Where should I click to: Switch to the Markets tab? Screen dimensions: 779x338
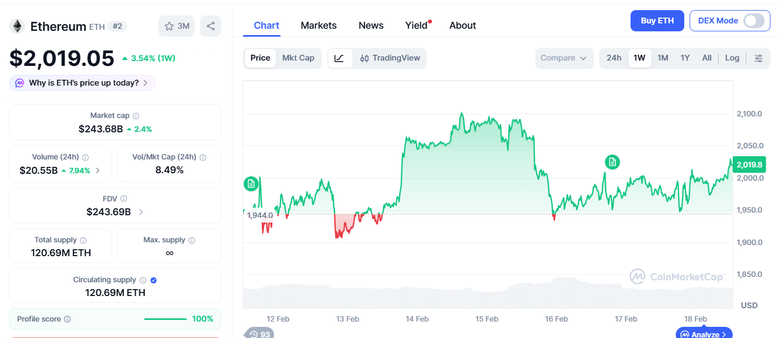coord(319,26)
